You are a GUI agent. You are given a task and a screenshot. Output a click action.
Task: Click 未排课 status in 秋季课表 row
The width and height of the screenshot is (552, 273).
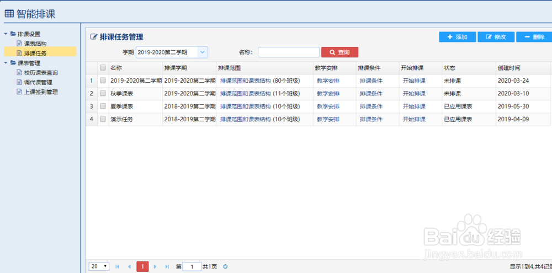coord(453,94)
